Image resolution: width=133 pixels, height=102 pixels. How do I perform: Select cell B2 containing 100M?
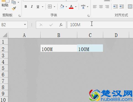(x=59, y=48)
